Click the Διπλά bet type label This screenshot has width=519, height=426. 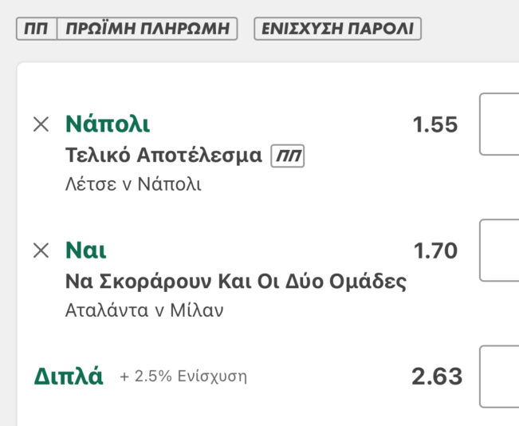[x=69, y=377]
